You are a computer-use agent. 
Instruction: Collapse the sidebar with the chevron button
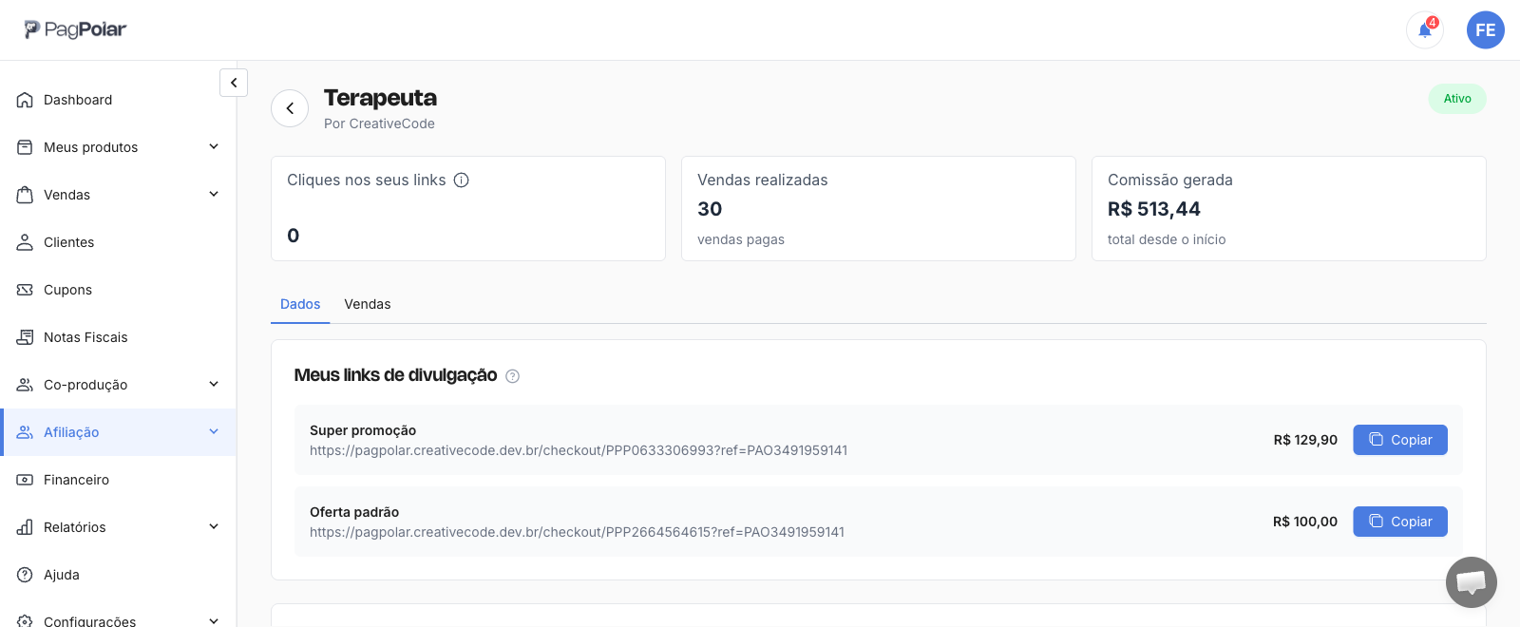[234, 83]
